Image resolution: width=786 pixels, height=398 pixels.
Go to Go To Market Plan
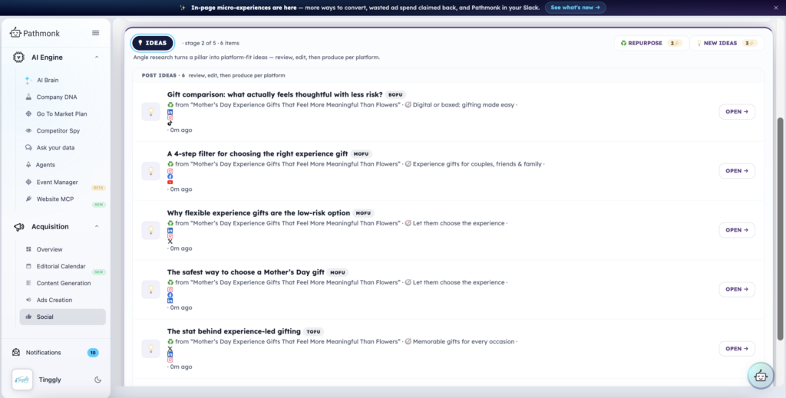(61, 113)
